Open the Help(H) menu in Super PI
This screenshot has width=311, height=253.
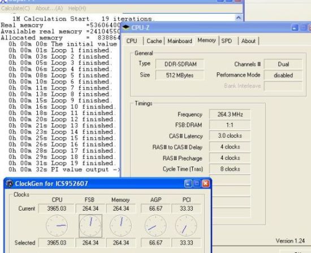click(77, 8)
